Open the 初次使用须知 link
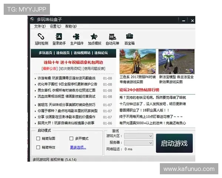 [x=70, y=69]
